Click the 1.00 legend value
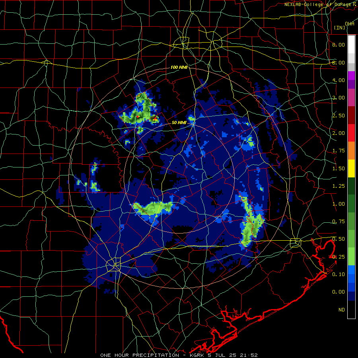358x358 pixels. tap(339, 204)
